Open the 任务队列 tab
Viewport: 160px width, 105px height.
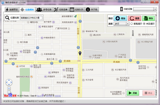pyautogui.click(x=77, y=10)
